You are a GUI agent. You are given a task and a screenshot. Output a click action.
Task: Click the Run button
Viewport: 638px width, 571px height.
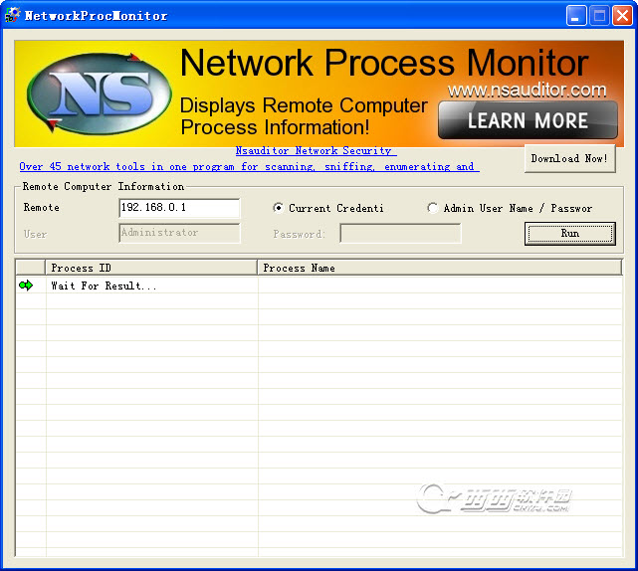pos(569,234)
